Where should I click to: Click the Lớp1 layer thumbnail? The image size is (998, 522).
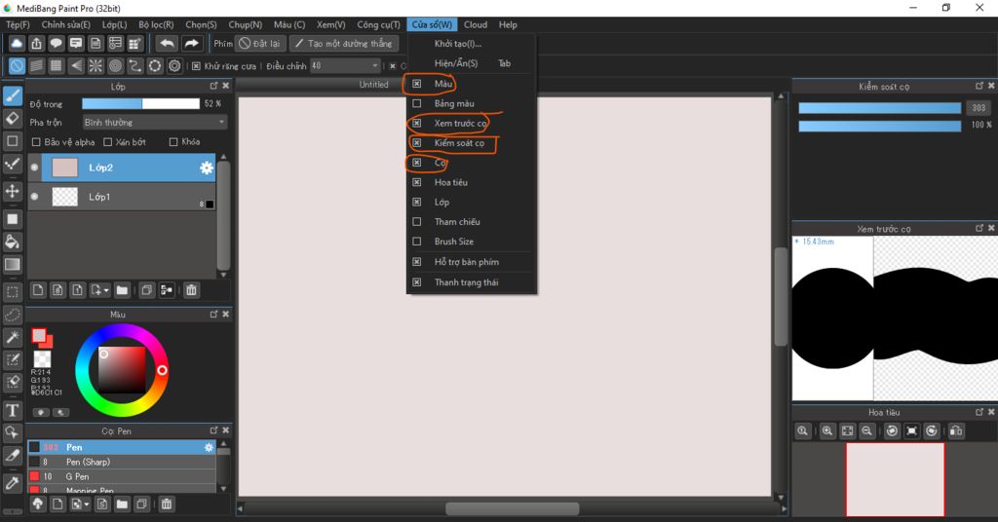(x=64, y=197)
